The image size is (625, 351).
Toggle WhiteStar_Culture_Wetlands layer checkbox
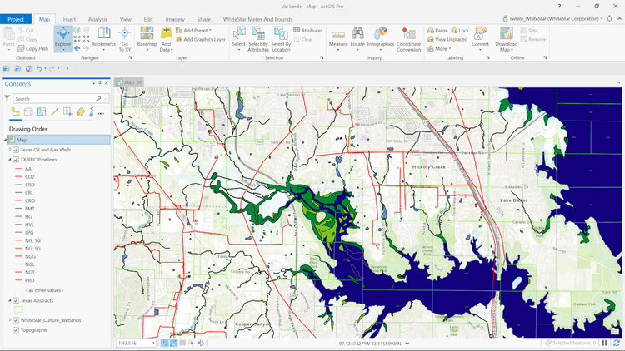coord(16,320)
